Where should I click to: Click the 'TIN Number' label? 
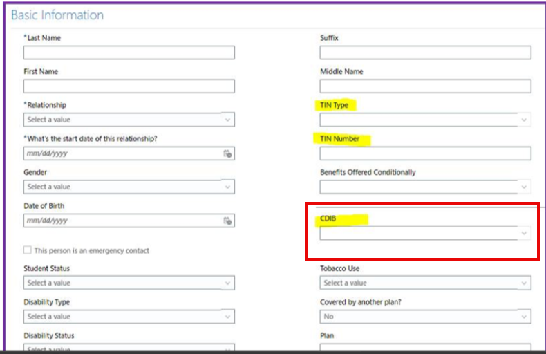point(339,139)
